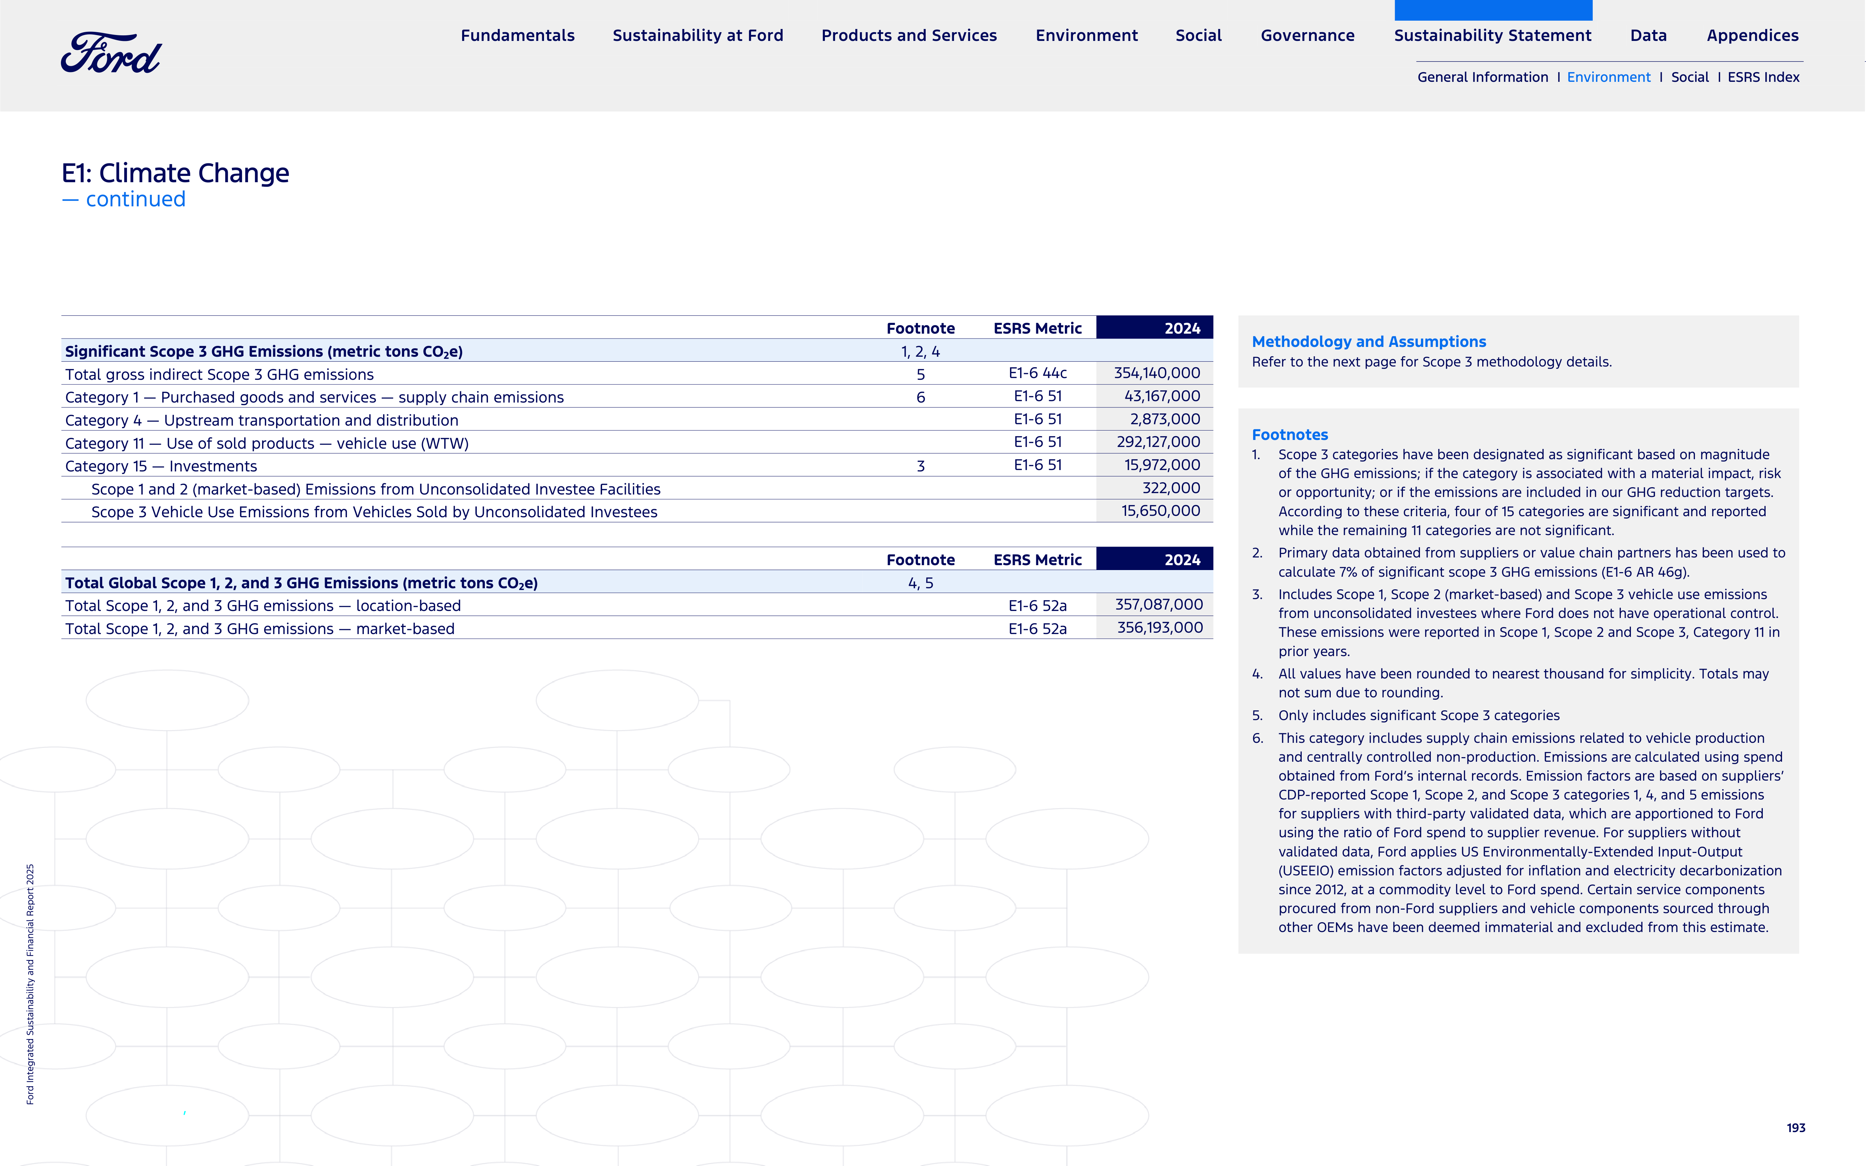Click the value 2,873,000
The image size is (1866, 1166).
tap(1165, 420)
